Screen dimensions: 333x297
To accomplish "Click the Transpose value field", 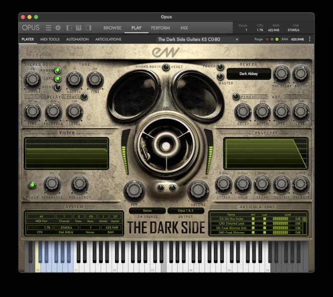I will click(x=78, y=216).
